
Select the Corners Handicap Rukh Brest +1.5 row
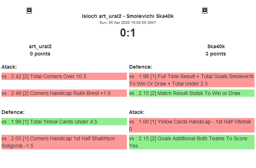pyautogui.click(x=64, y=93)
